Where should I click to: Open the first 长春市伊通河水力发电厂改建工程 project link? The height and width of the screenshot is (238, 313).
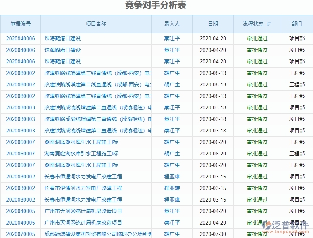83,177
